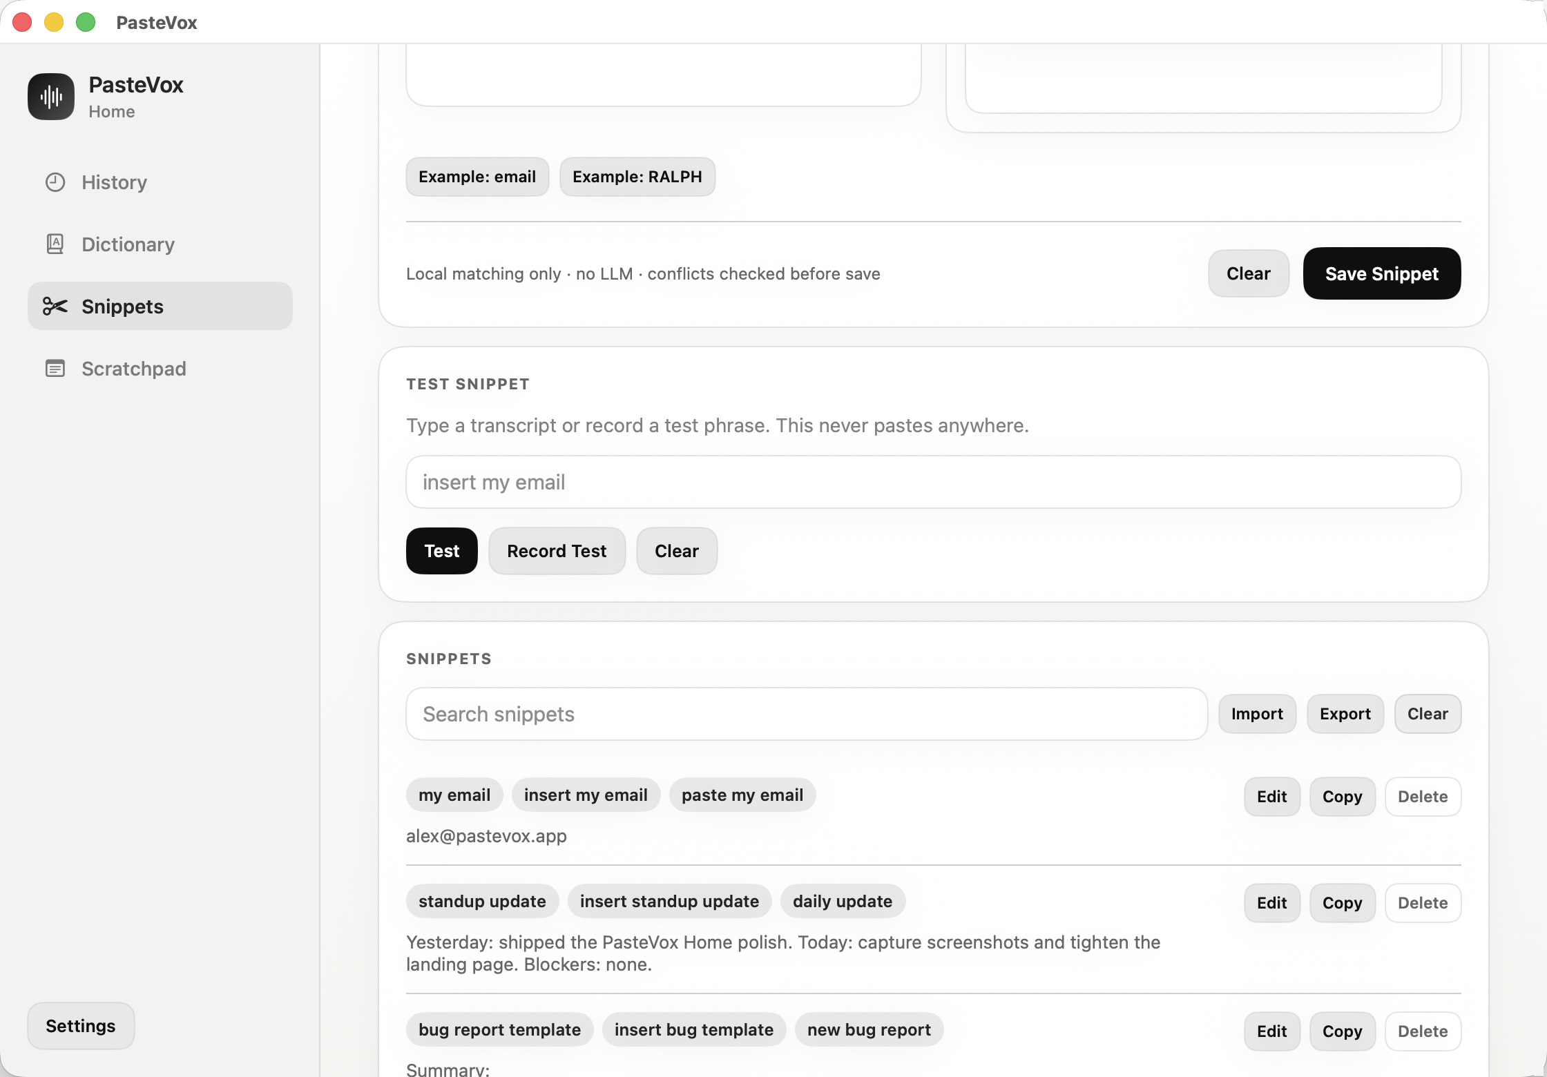Copy the bug report template snippet
Screen dimensions: 1547x1077
click(x=1343, y=1031)
